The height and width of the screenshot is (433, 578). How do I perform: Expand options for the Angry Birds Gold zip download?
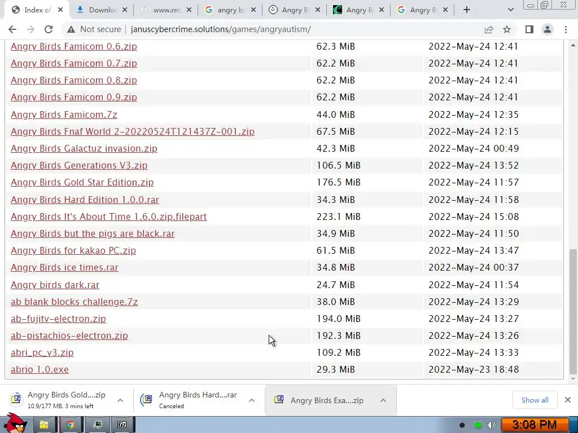point(120,400)
